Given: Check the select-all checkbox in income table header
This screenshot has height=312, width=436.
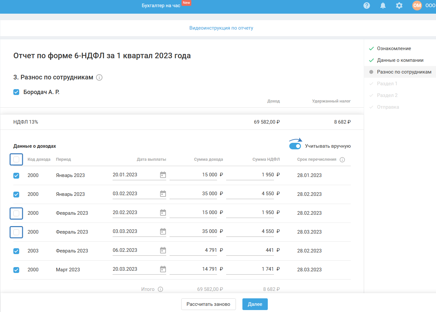Looking at the screenshot, I should click(16, 159).
